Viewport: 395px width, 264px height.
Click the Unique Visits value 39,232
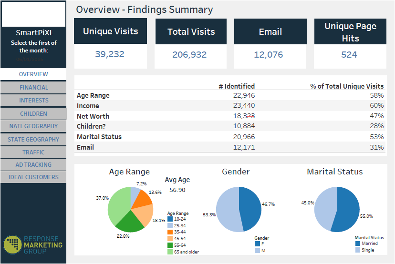(110, 54)
